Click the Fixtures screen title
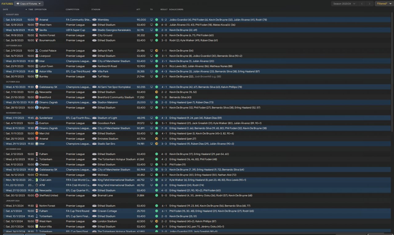This screenshot has width=394, height=235. pos(7,4)
